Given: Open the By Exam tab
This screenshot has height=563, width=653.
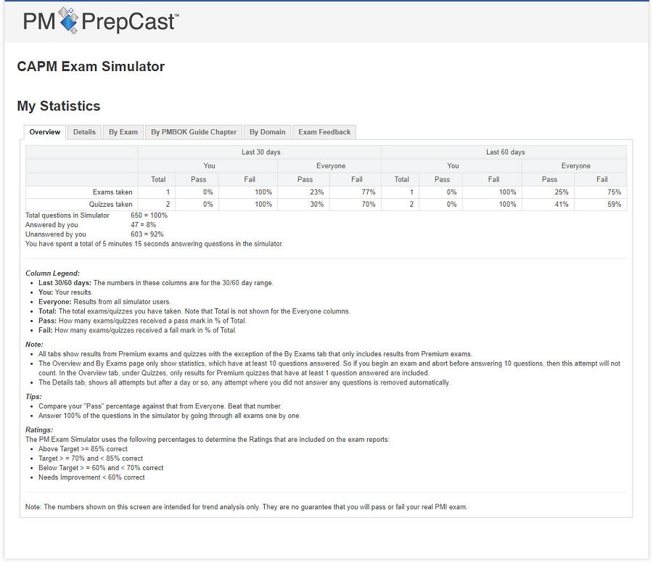Looking at the screenshot, I should [123, 132].
